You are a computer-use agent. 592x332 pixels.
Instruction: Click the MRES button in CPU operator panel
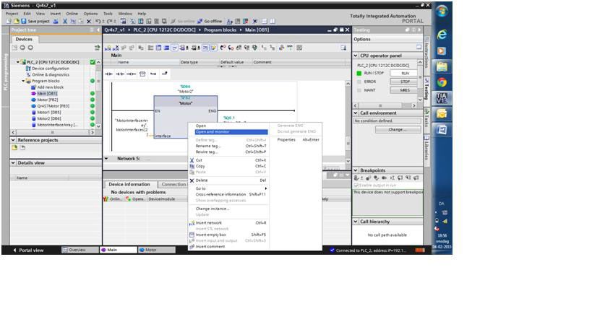click(x=404, y=90)
